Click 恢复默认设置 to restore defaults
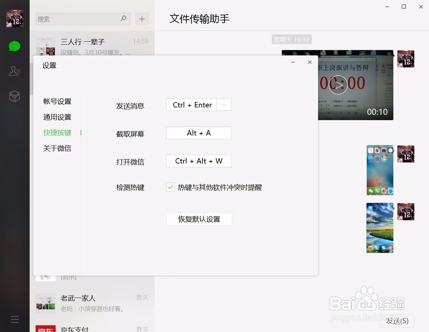This screenshot has width=429, height=332. tap(199, 219)
